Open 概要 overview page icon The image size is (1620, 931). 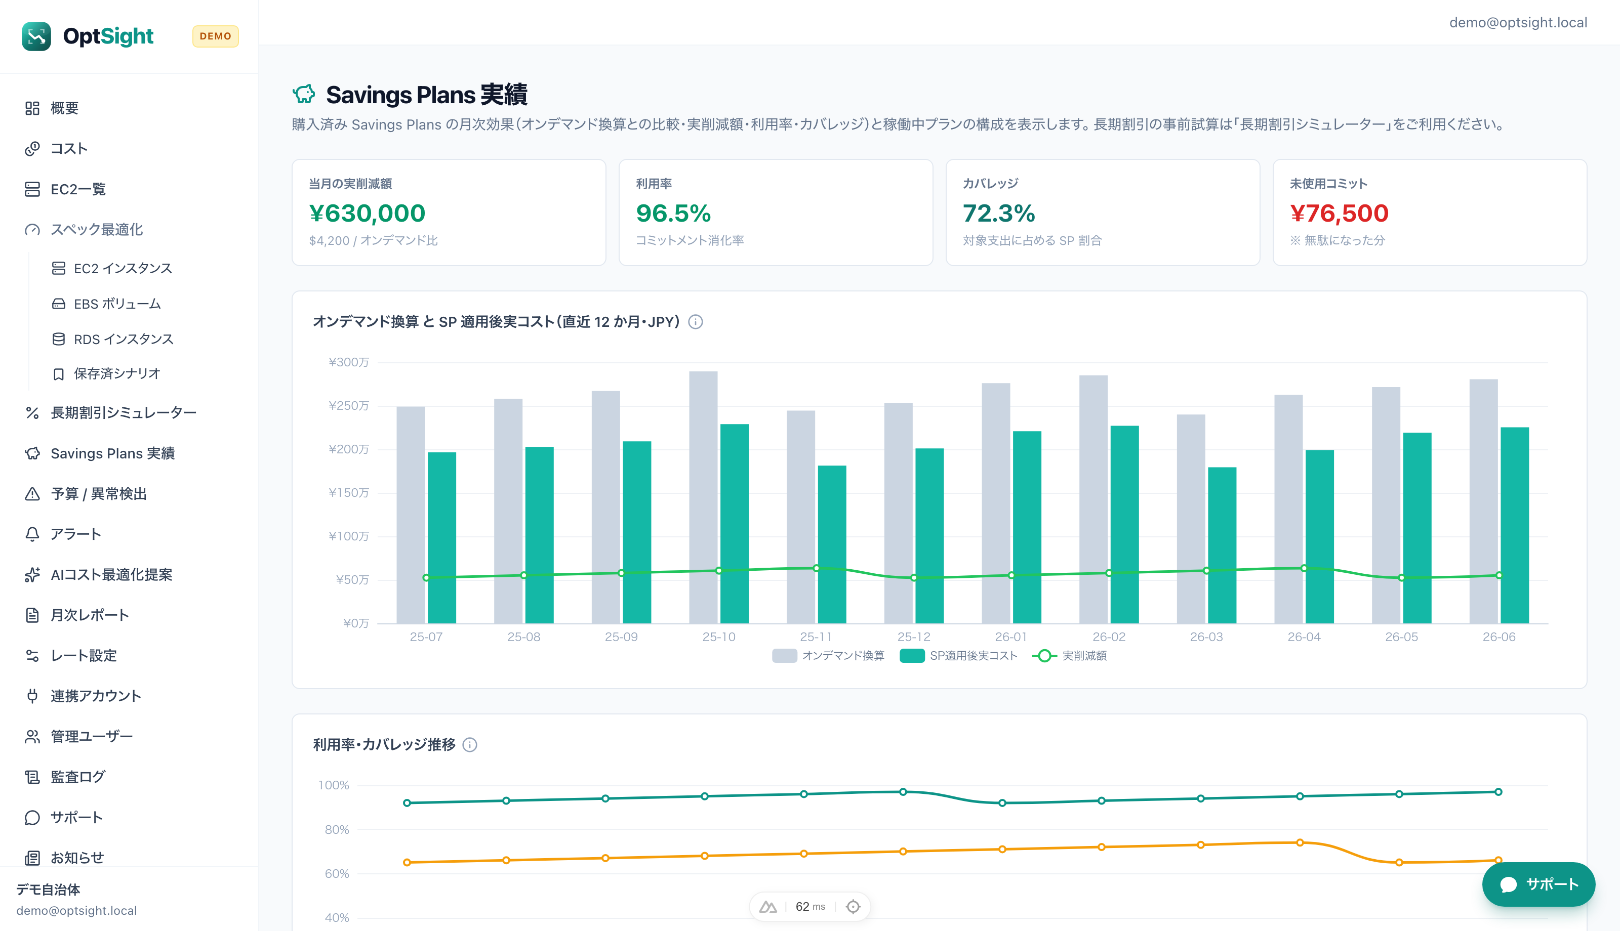pos(32,108)
